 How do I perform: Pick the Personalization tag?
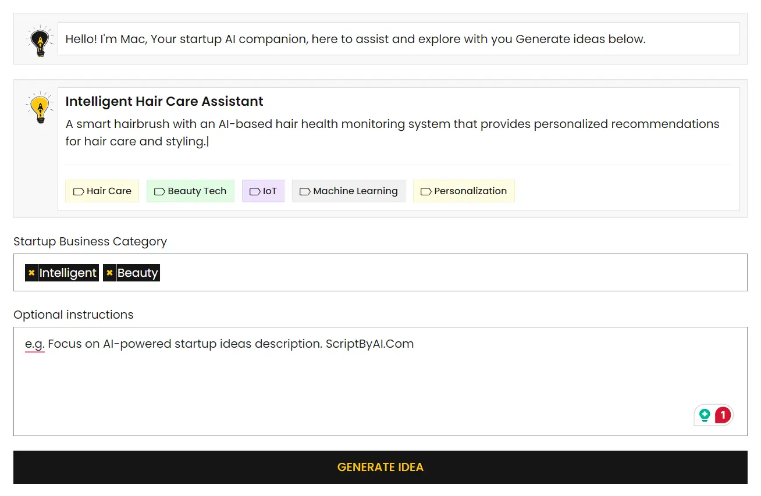[x=464, y=191]
